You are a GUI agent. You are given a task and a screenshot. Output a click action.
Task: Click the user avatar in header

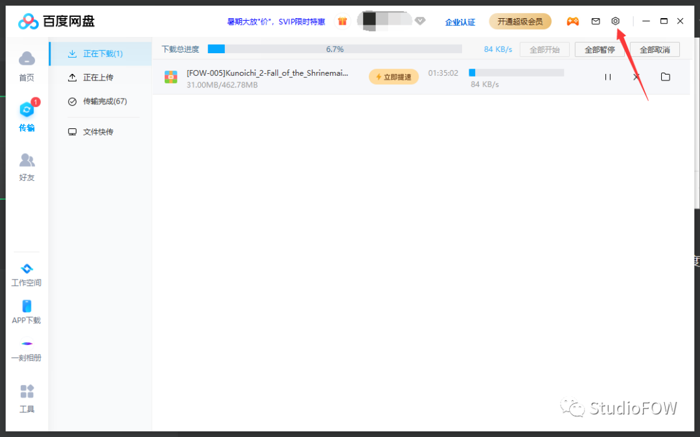coord(369,21)
